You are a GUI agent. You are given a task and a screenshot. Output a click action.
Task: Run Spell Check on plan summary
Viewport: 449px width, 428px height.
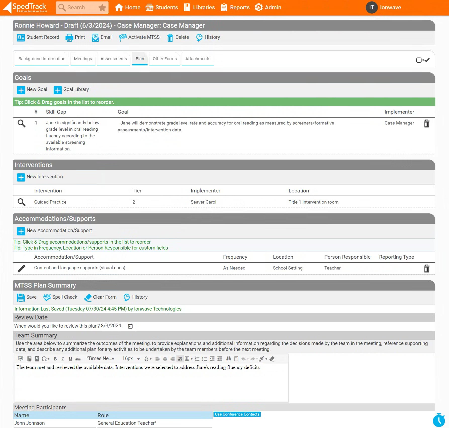(60, 297)
